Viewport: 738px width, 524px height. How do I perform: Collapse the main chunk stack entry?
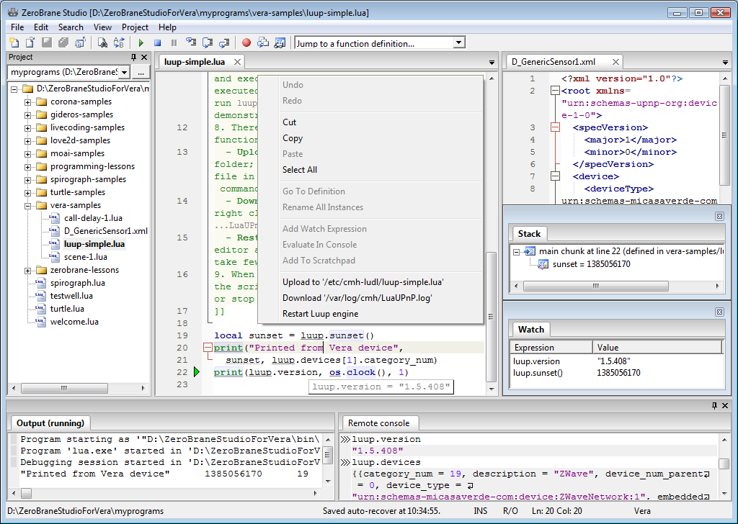pos(516,252)
